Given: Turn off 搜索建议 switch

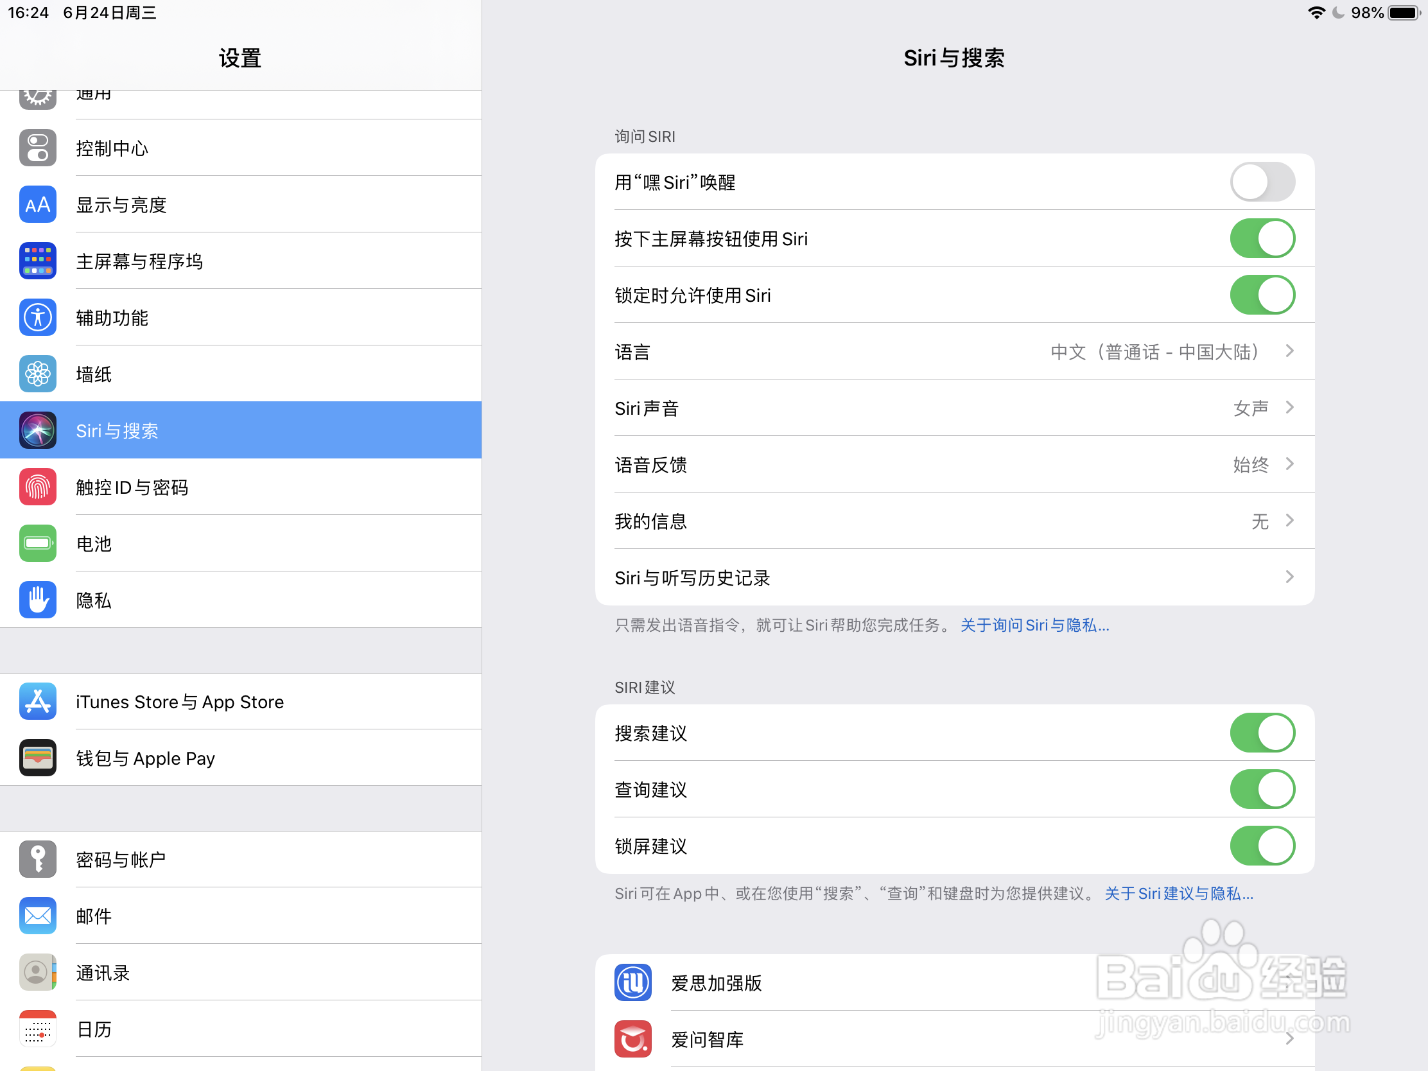Looking at the screenshot, I should tap(1262, 733).
